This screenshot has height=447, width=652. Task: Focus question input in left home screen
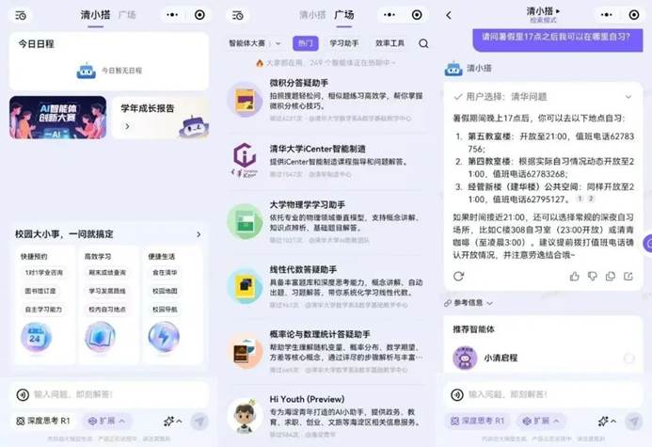[109, 394]
